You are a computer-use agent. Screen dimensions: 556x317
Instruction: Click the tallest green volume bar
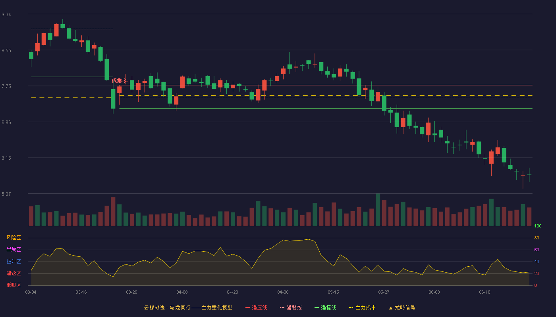[x=378, y=210]
